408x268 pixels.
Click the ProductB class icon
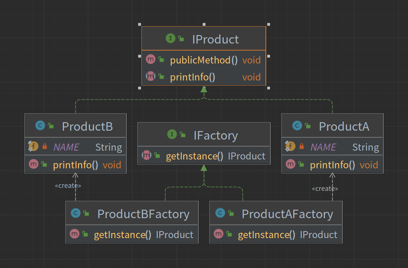coord(40,126)
